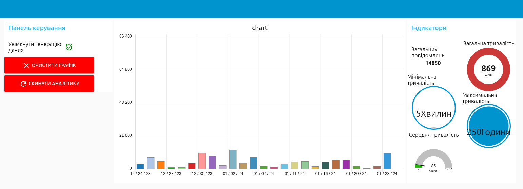
Task: Click the magenta bar left of 01/20/24
Action: (x=346, y=164)
